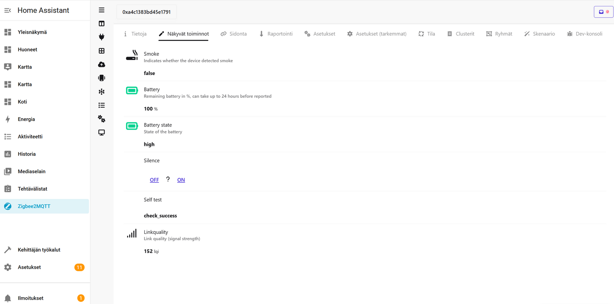Set Silence to OFF
The width and height of the screenshot is (614, 304).
click(154, 180)
